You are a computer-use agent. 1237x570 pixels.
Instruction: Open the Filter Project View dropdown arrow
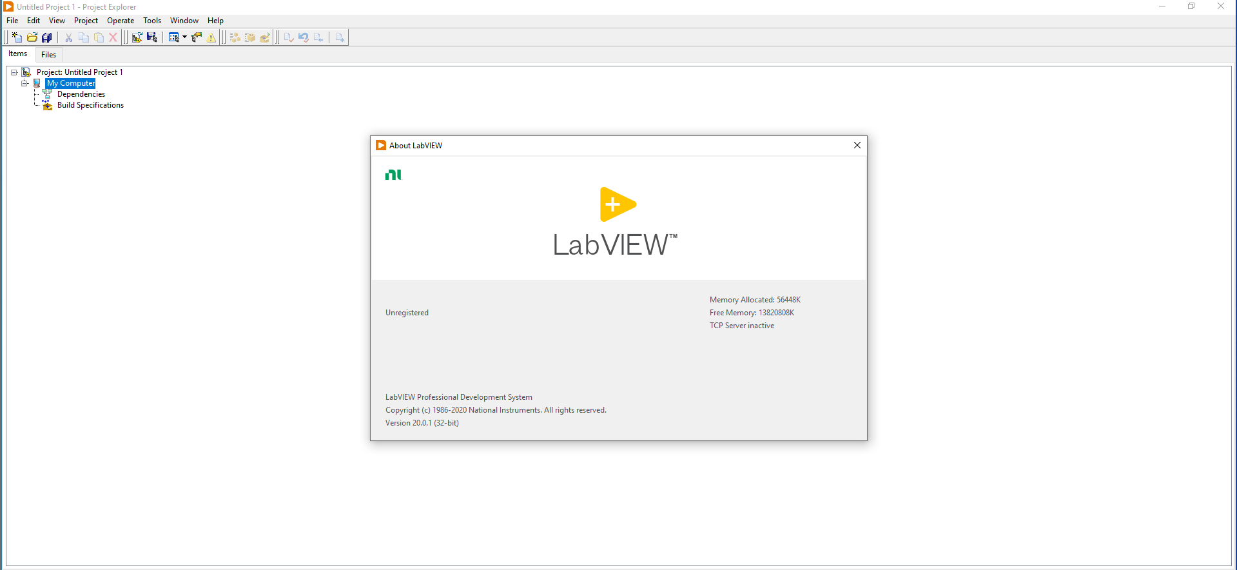(184, 37)
